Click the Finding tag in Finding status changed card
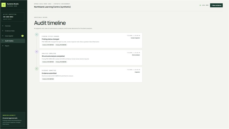Viewport: 229px width, 129px height. [61, 45]
